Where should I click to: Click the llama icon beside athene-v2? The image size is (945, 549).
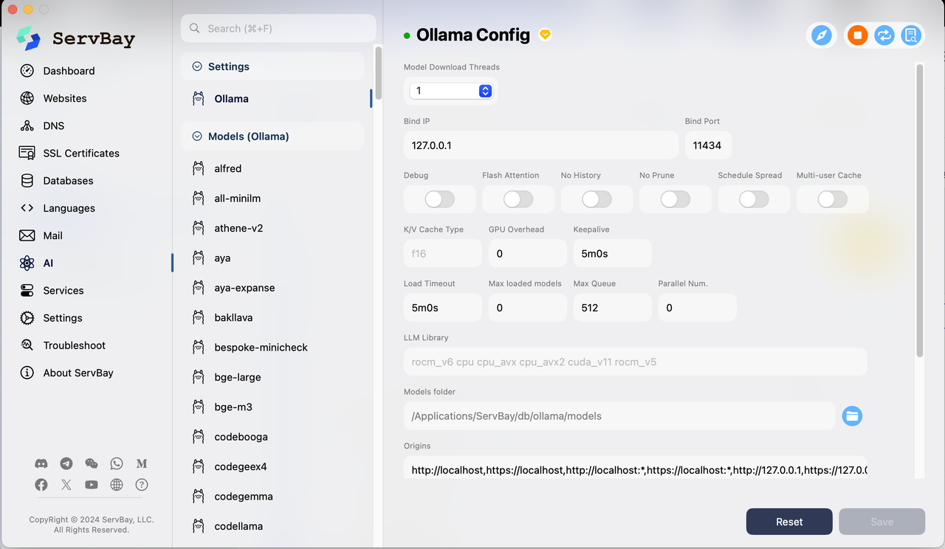(198, 228)
